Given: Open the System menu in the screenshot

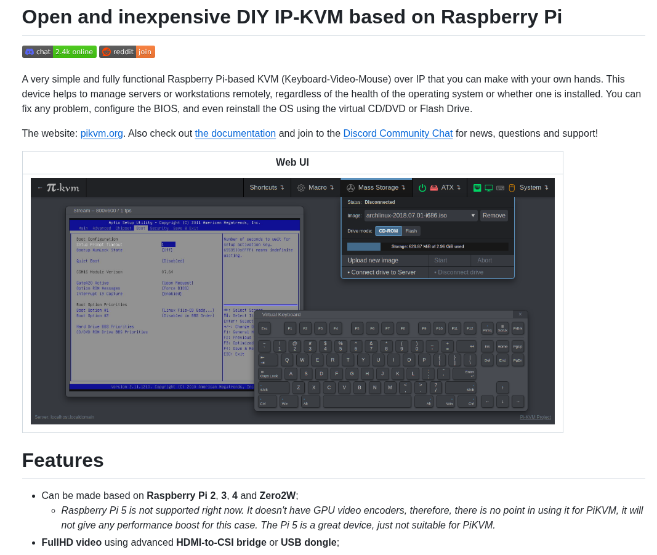Looking at the screenshot, I should point(534,187).
